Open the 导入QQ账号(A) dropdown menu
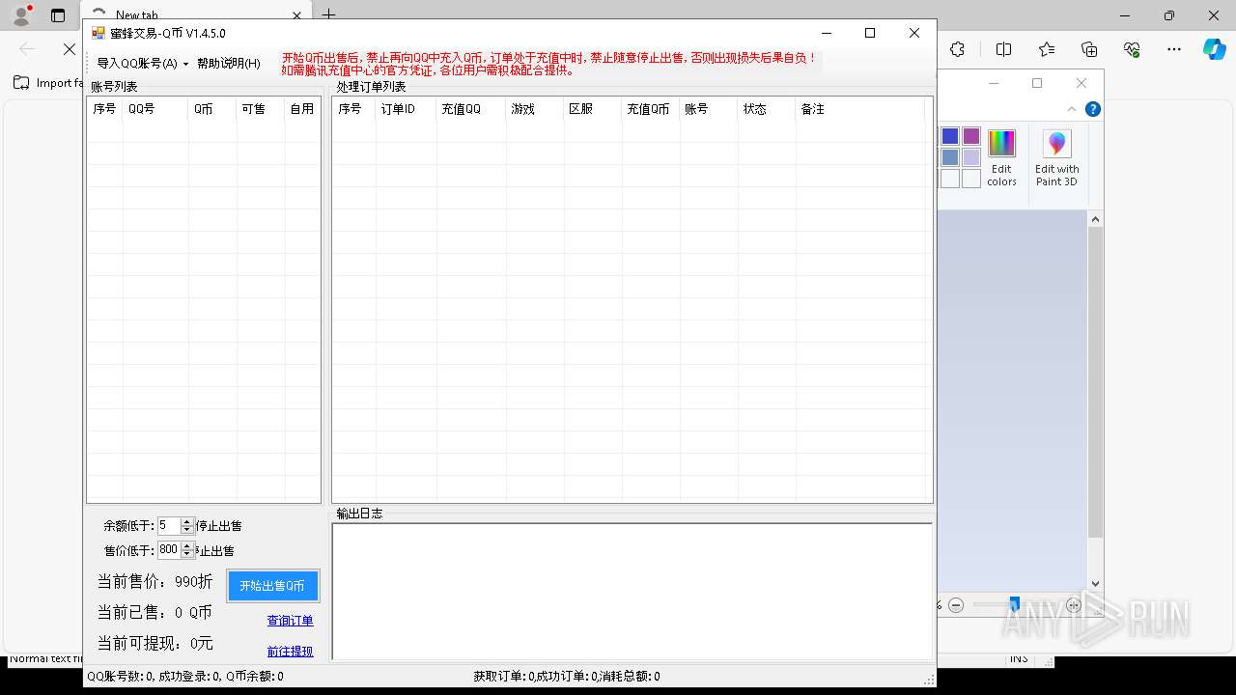The height and width of the screenshot is (695, 1236). coord(143,64)
